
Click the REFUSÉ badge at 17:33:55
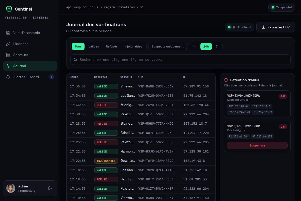(106, 105)
